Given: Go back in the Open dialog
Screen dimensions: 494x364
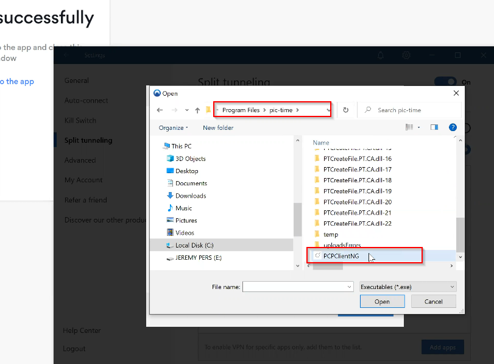Looking at the screenshot, I should pos(160,110).
